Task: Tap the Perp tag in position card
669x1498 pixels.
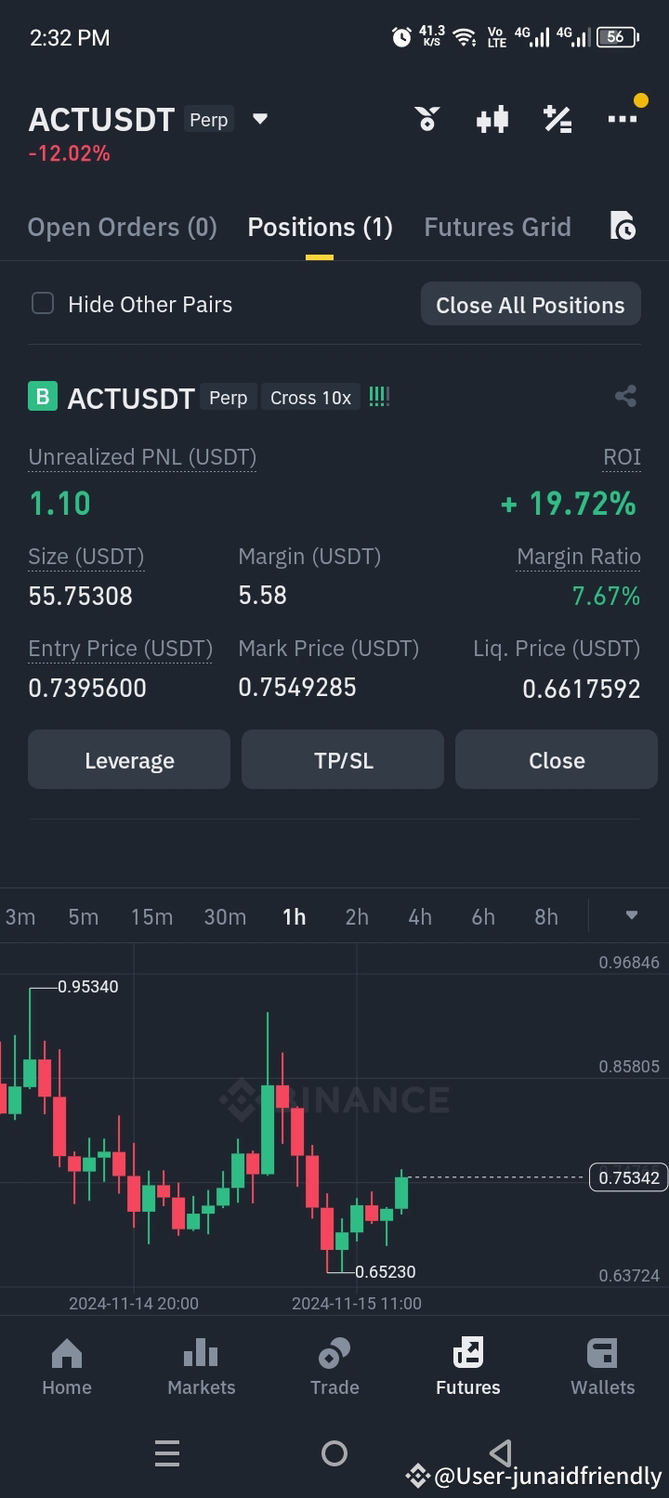Action: pyautogui.click(x=228, y=398)
